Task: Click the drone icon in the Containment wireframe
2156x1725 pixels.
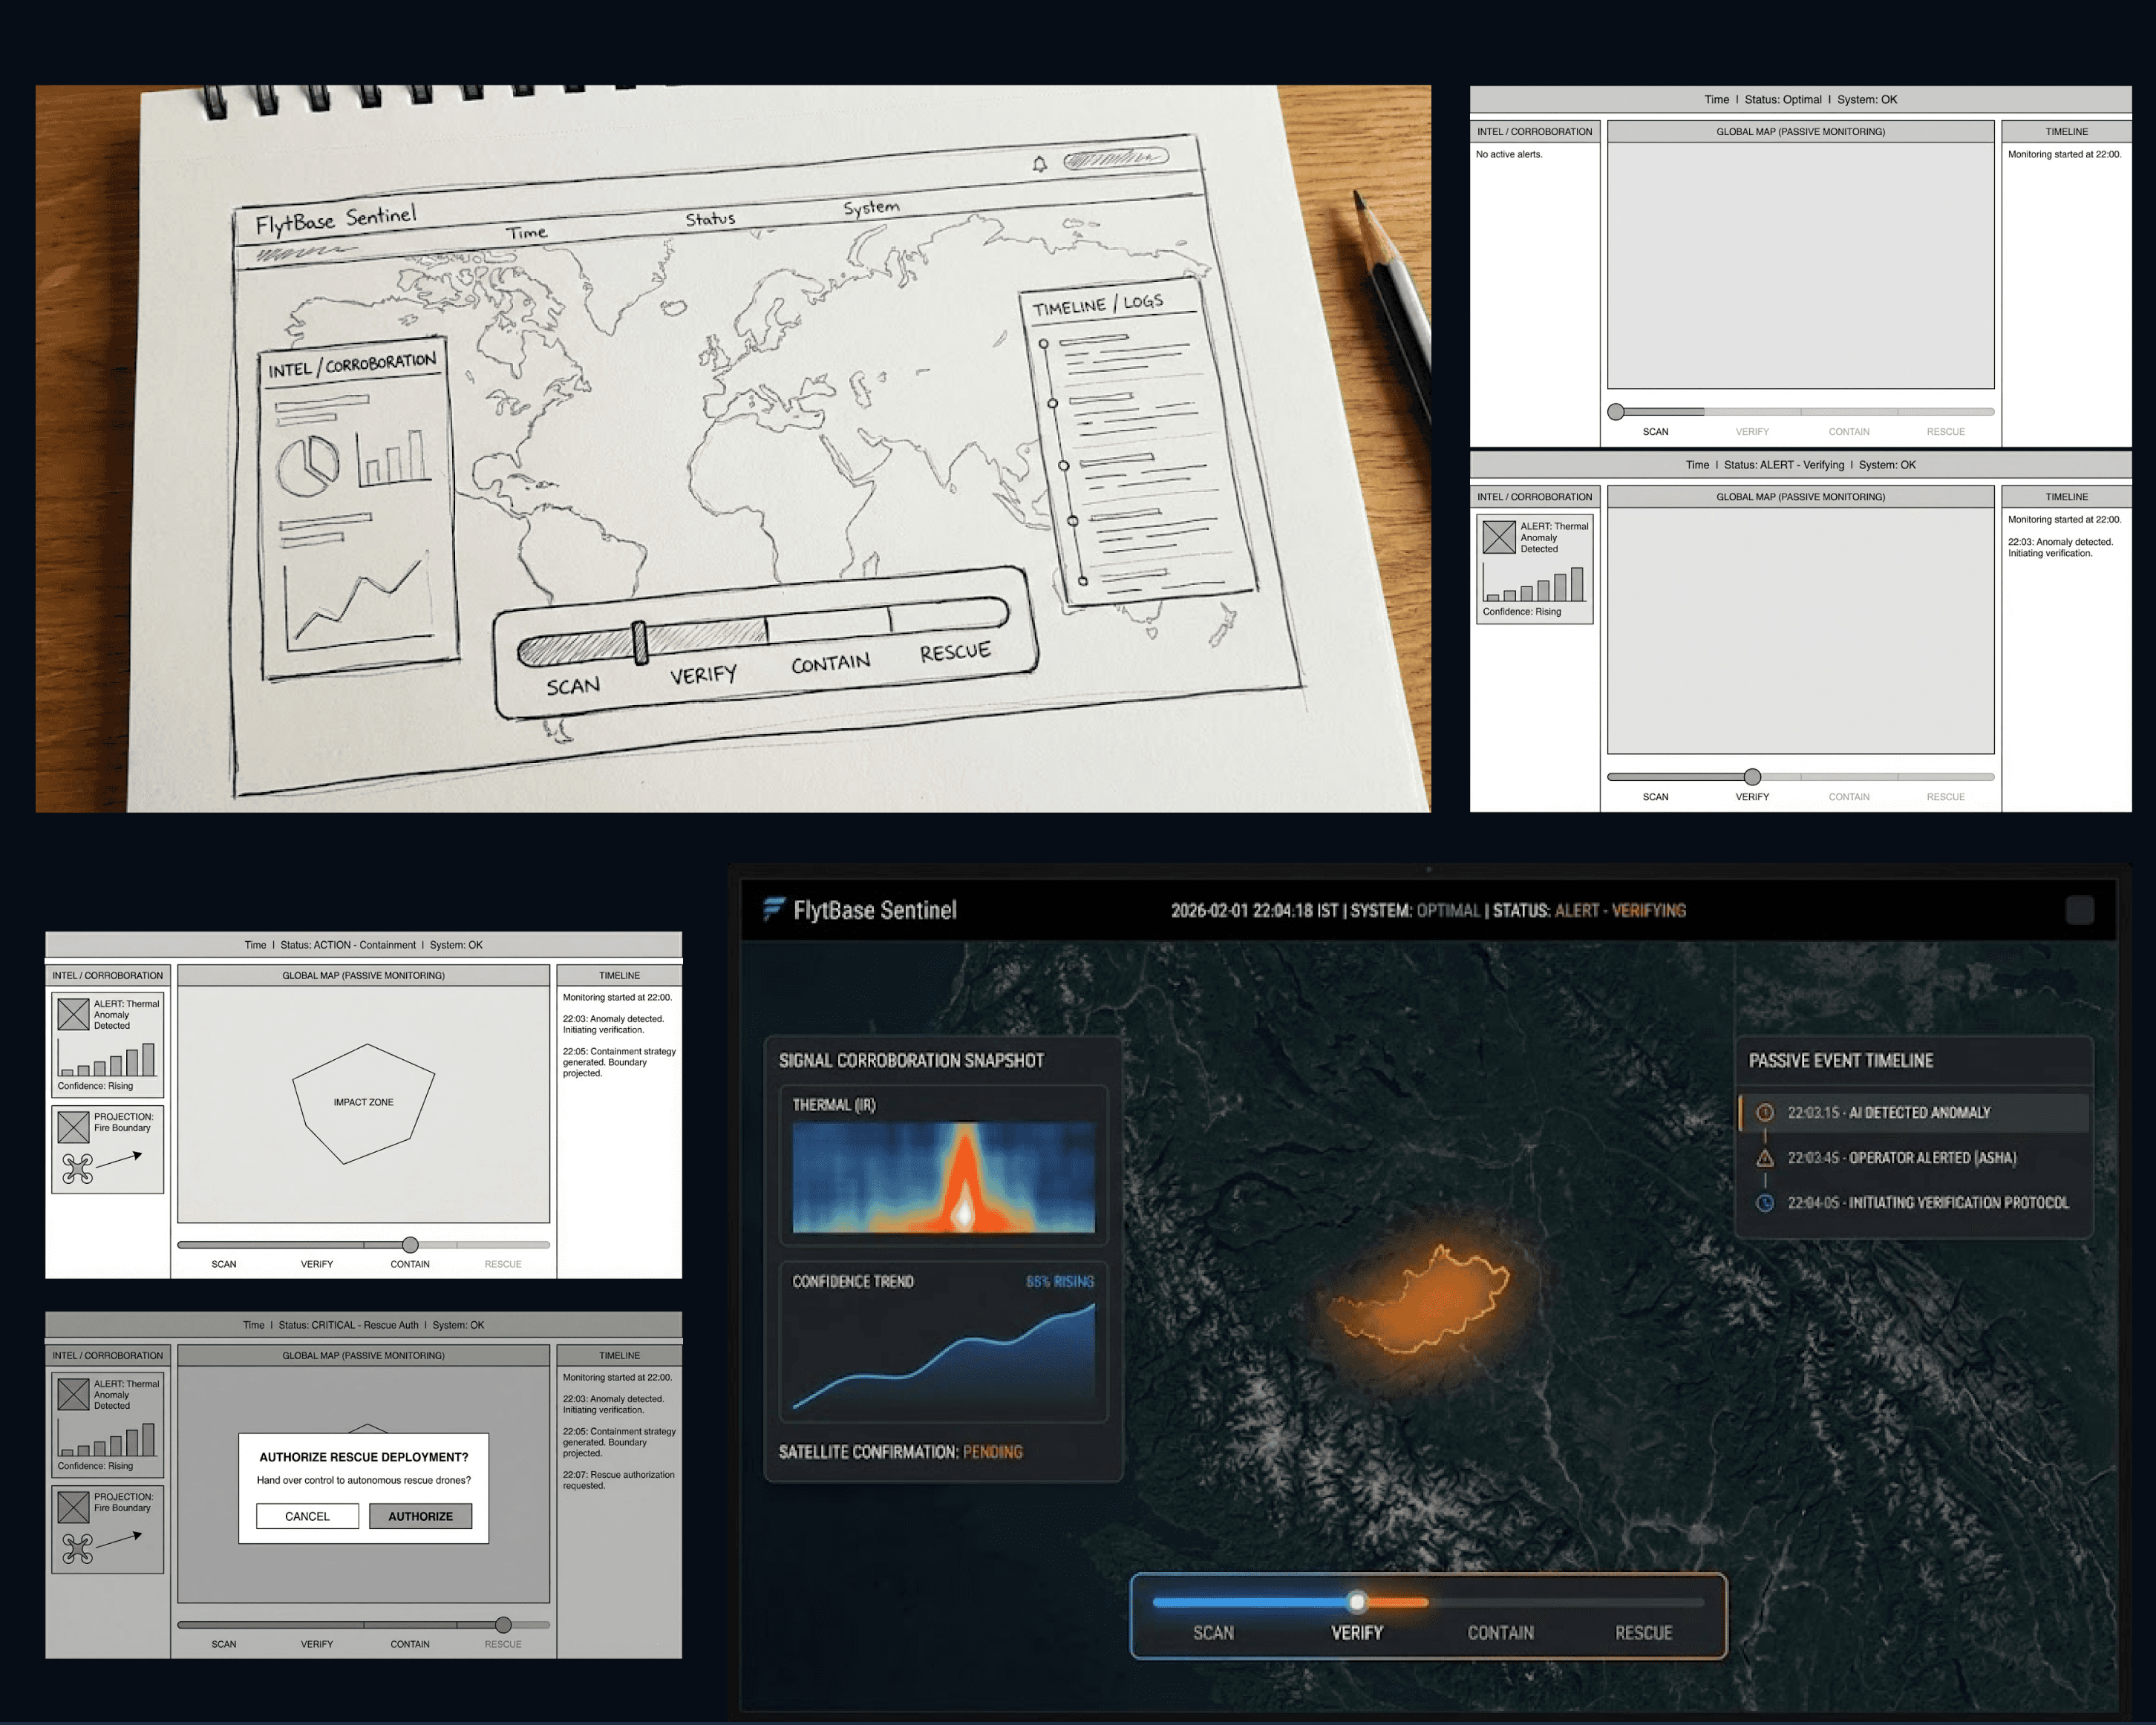Action: [x=77, y=1168]
